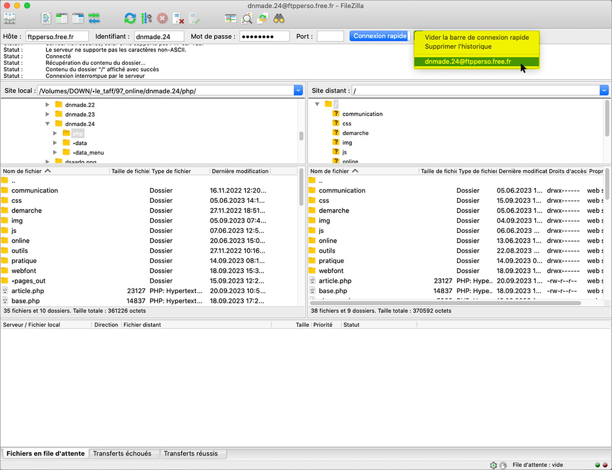612x470 pixels.
Task: Click the local webfont folder icon
Action: 5,271
